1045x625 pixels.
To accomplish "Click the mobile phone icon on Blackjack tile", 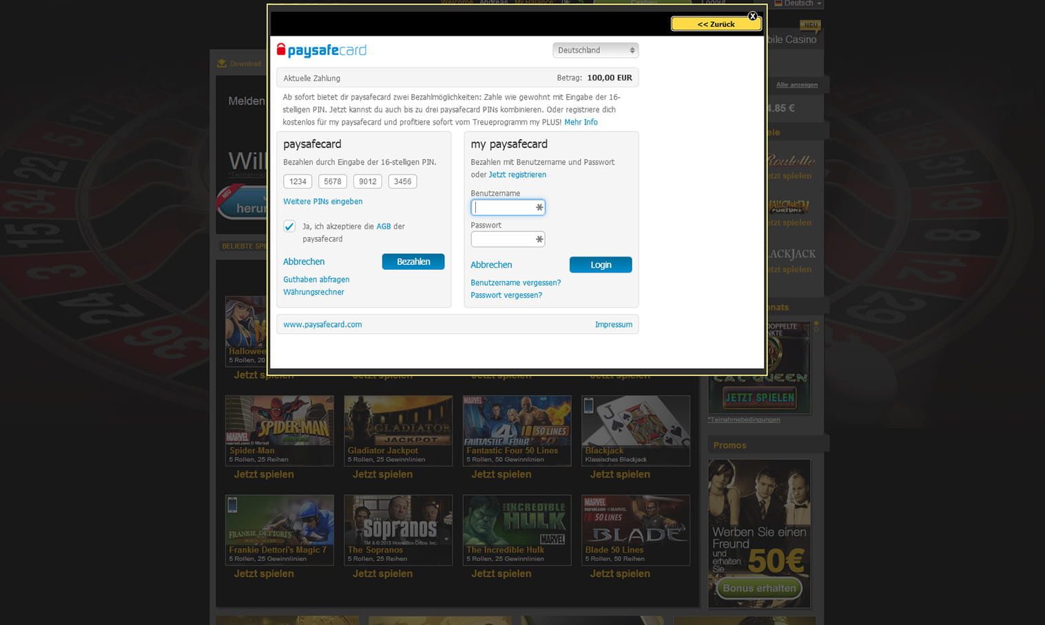I will click(589, 405).
